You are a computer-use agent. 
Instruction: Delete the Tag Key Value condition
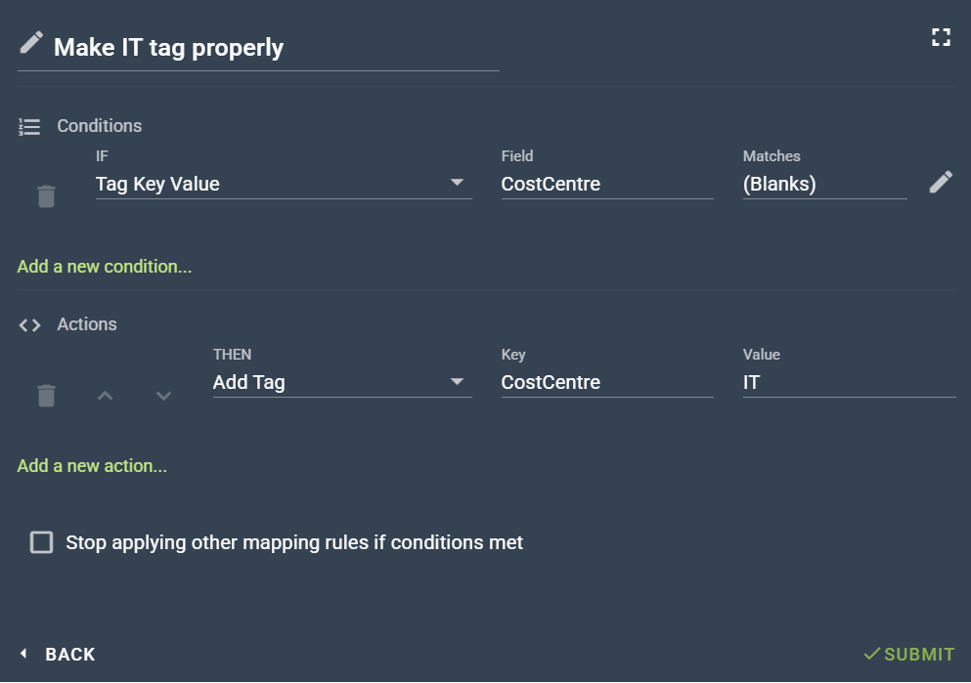[46, 196]
